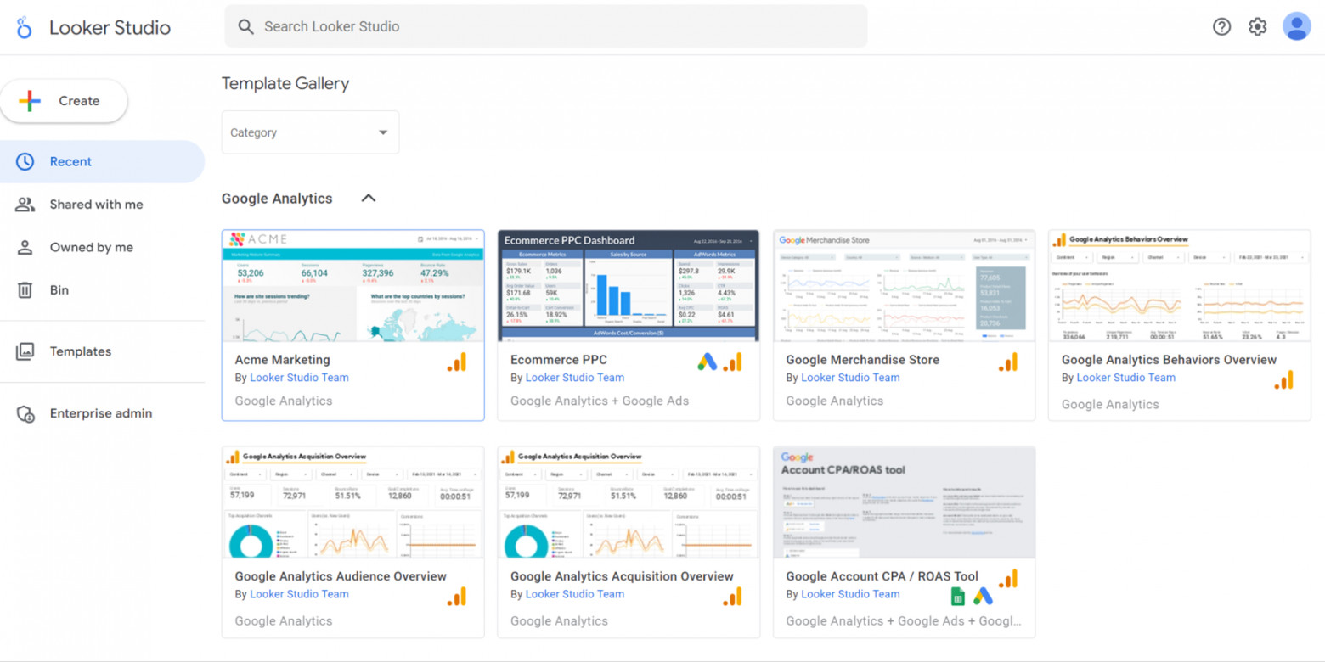Open the Looker Studio Team link under Acme Marketing

click(x=299, y=377)
